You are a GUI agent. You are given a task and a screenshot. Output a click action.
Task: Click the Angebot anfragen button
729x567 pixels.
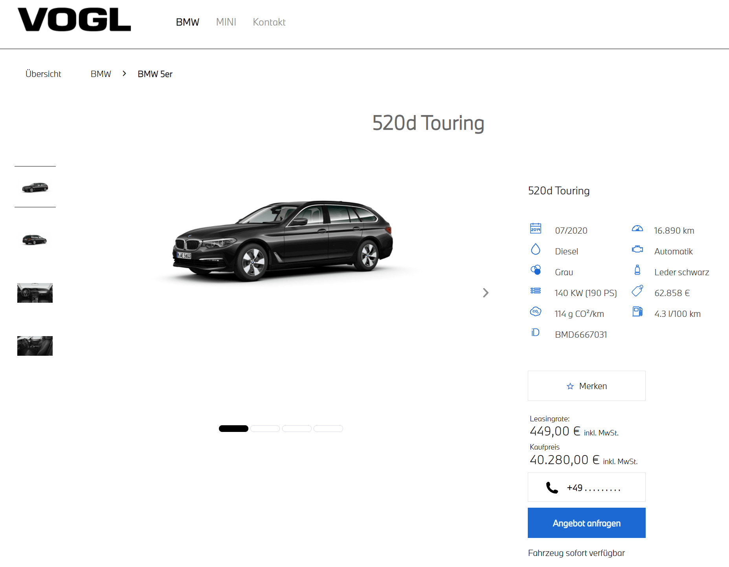[586, 523]
